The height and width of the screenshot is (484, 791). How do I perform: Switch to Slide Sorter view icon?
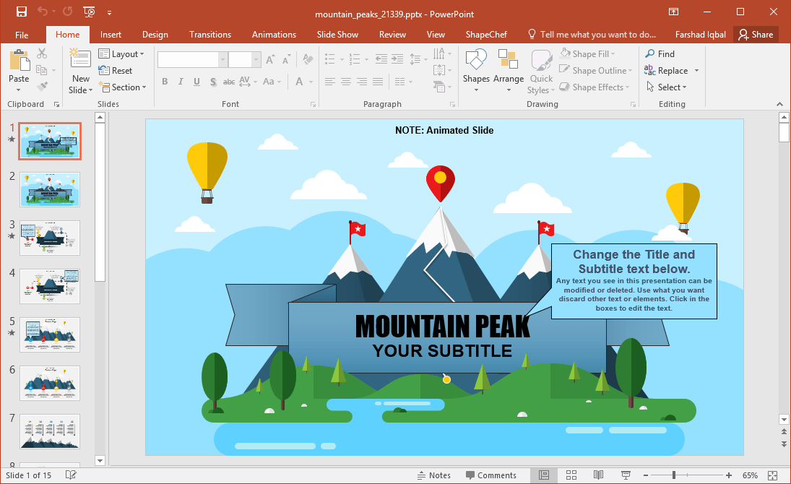(x=571, y=475)
